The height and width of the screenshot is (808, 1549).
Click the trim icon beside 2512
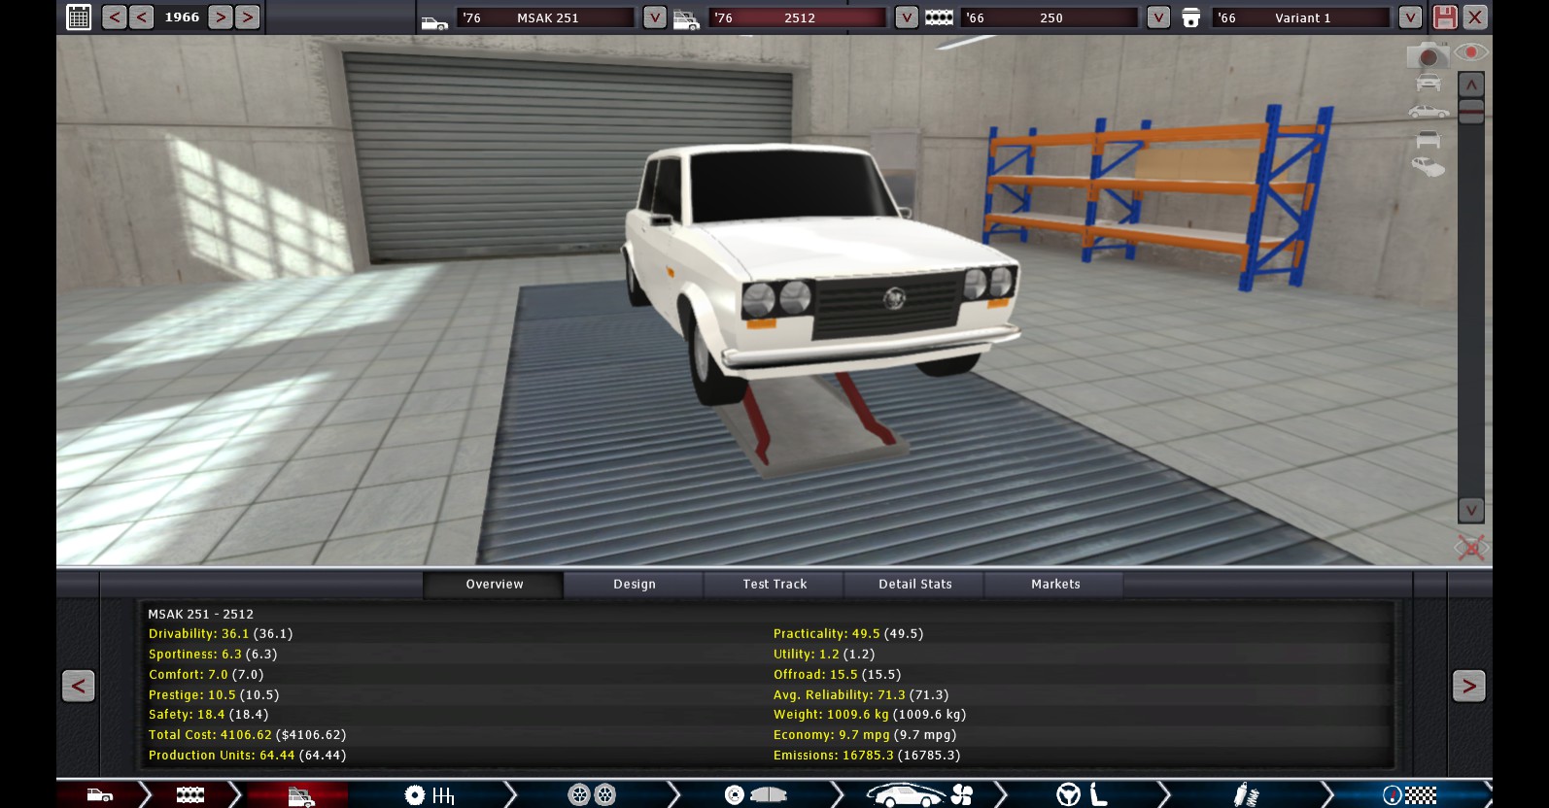point(686,19)
